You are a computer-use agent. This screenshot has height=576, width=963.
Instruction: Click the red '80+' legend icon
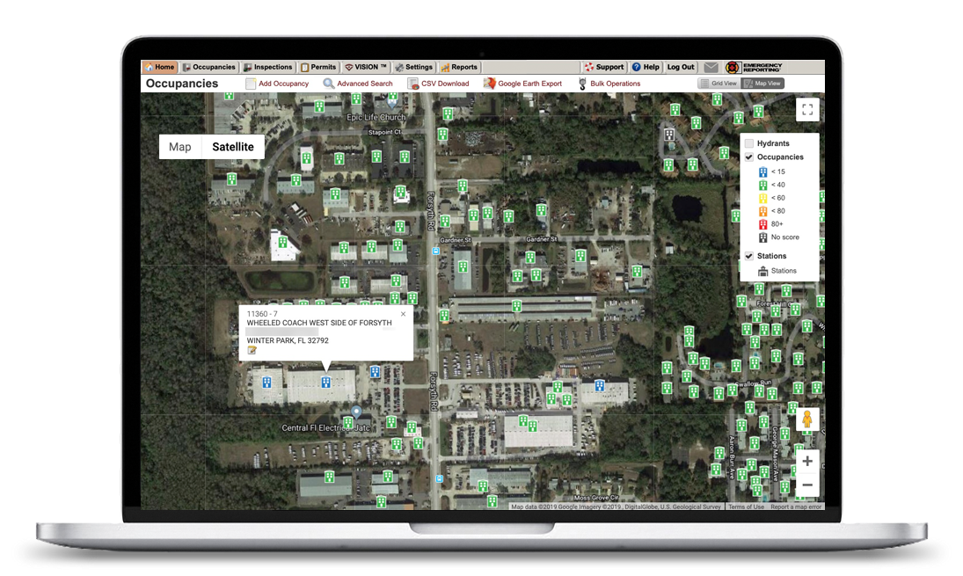click(x=762, y=224)
